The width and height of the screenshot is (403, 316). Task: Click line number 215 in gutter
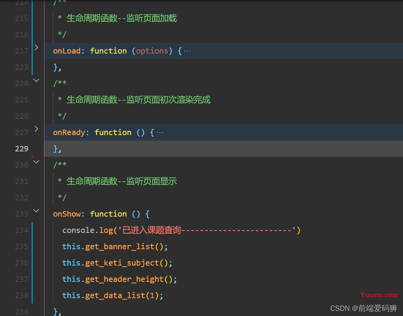click(22, 18)
